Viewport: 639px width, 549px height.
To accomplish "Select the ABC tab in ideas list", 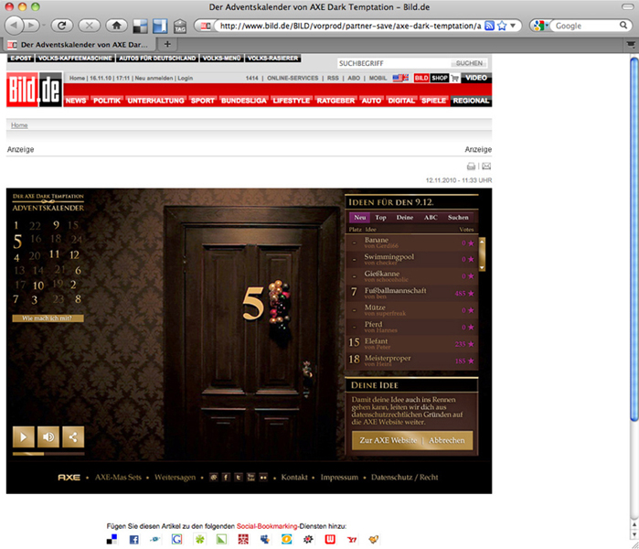I will coord(430,218).
